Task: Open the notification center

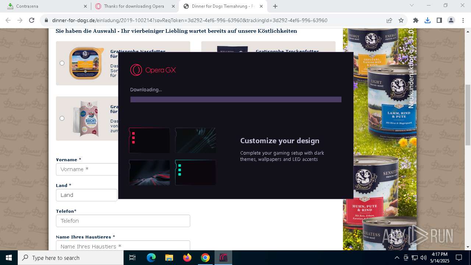Action: click(459, 258)
